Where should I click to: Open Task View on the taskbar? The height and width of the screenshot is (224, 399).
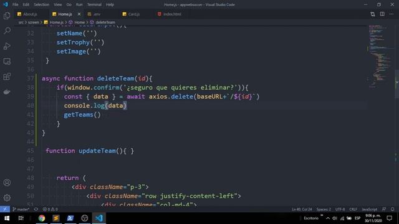point(21,218)
